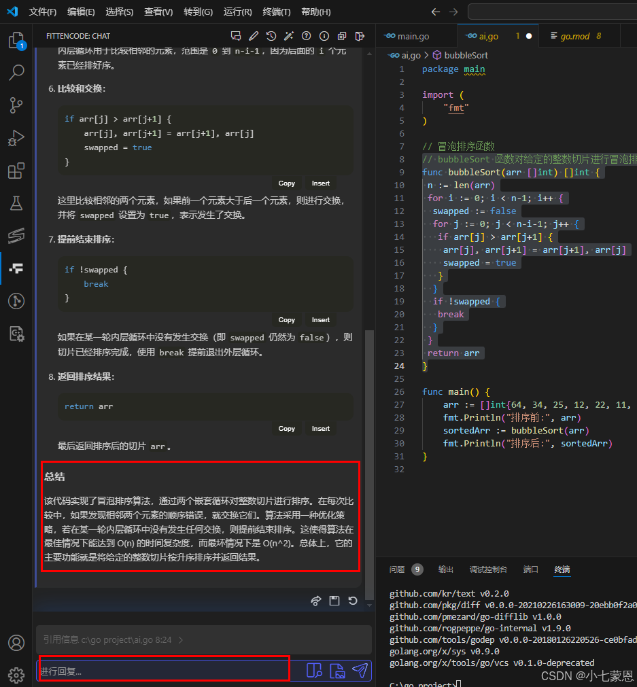Send the reply using the paper plane icon
Image resolution: width=637 pixels, height=687 pixels.
[x=360, y=671]
